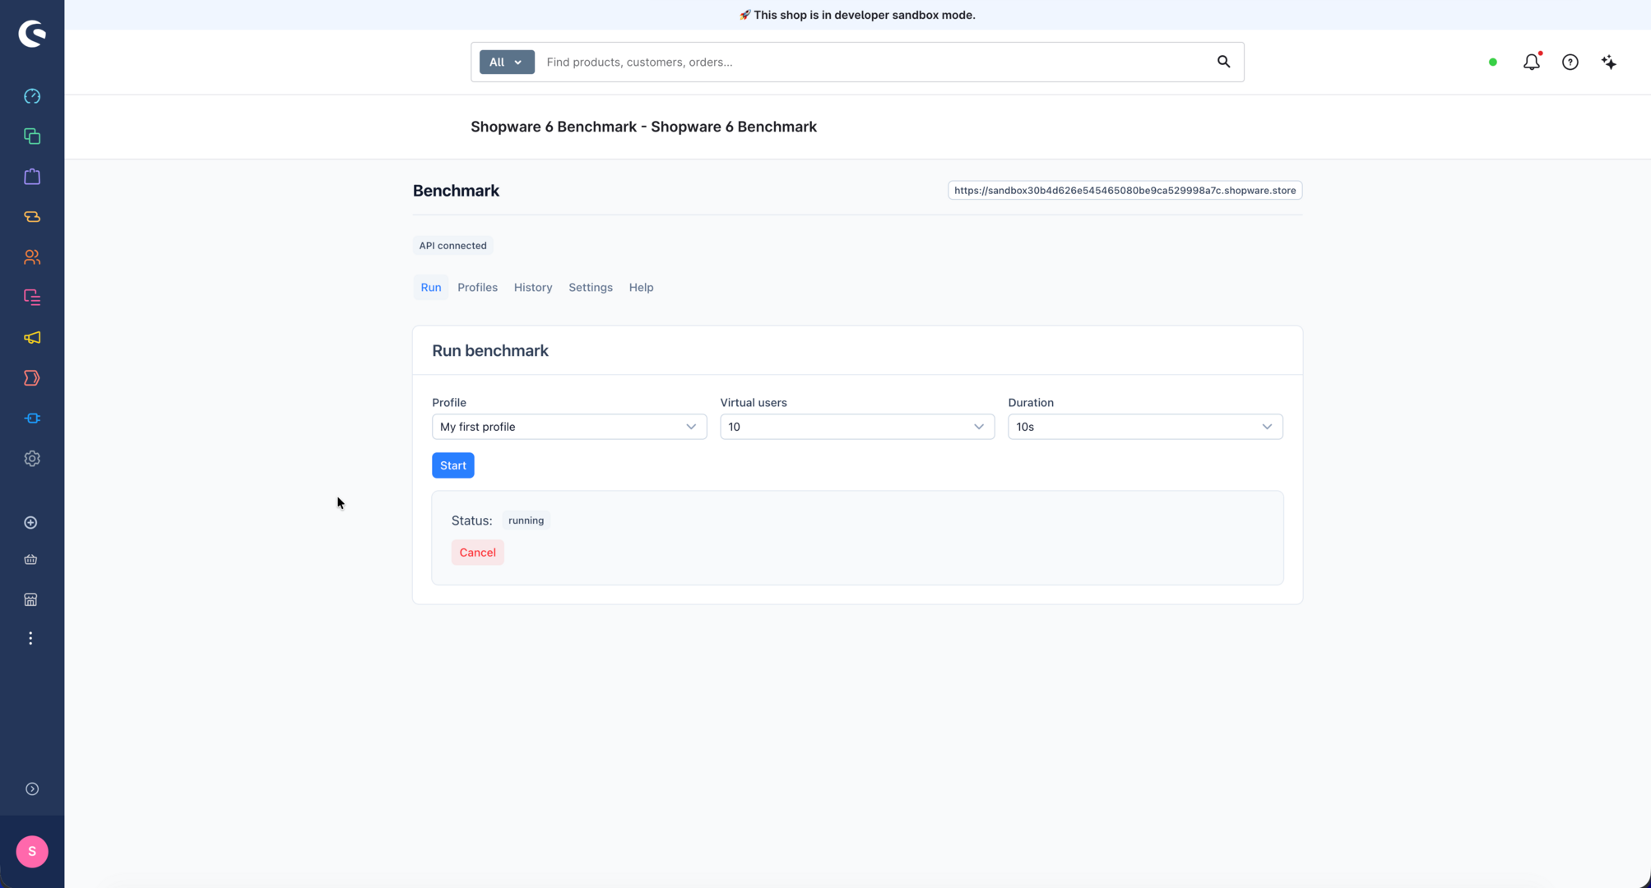This screenshot has height=888, width=1651.
Task: Expand sidebar with the arrow circle icon
Action: click(32, 789)
